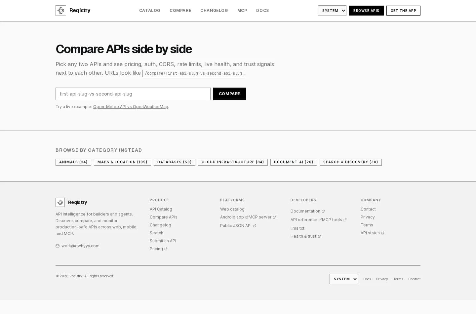Open the footer Changelog link

click(160, 225)
